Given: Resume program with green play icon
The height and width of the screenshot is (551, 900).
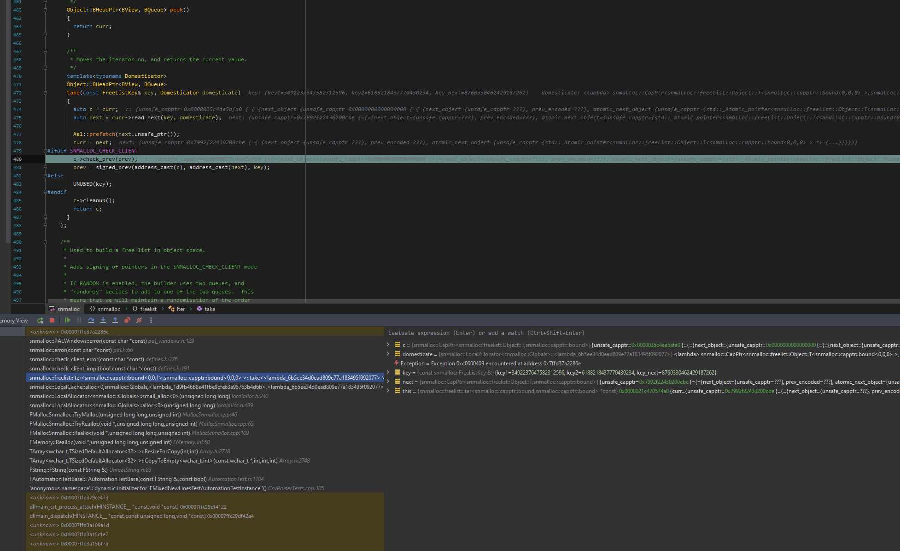Looking at the screenshot, I should coord(67,320).
